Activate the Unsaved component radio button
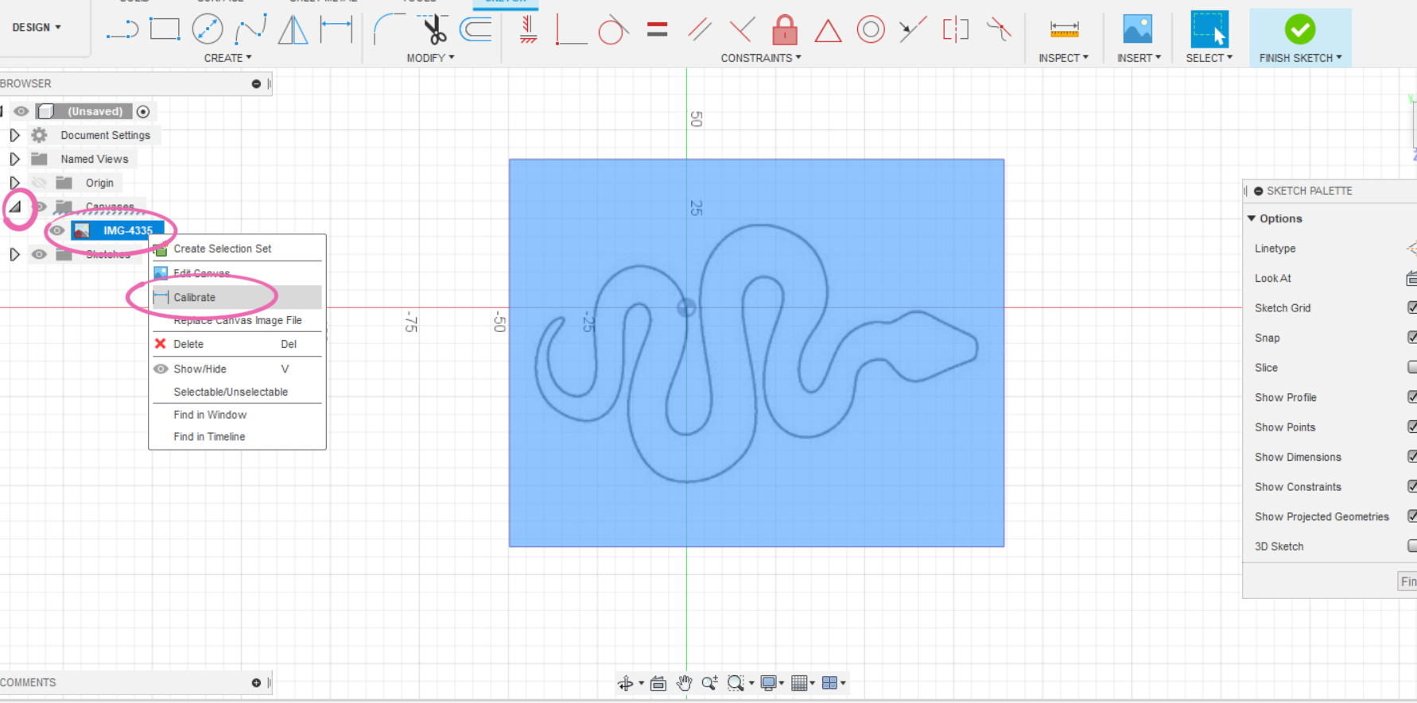Viewport: 1417px width, 703px height. tap(143, 112)
